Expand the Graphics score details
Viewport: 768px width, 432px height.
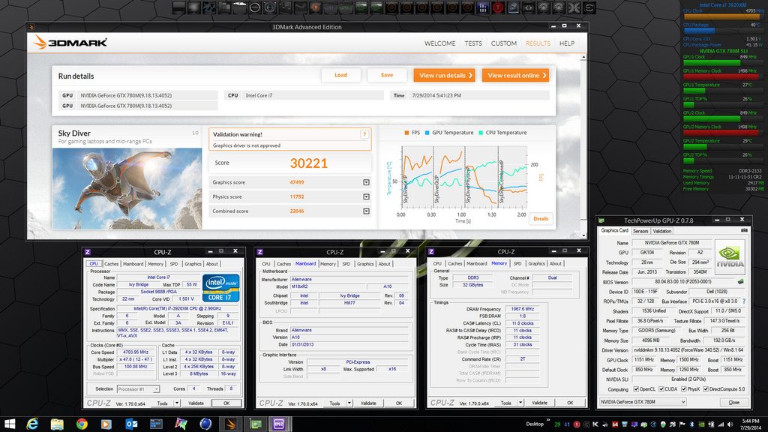(x=366, y=182)
